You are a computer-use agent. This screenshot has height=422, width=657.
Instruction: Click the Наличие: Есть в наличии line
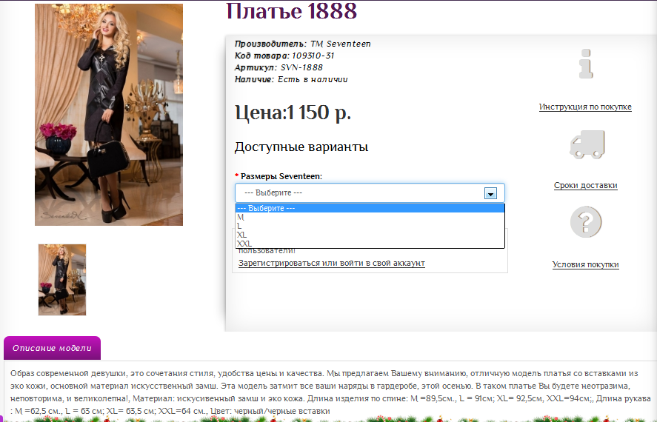pyautogui.click(x=291, y=79)
